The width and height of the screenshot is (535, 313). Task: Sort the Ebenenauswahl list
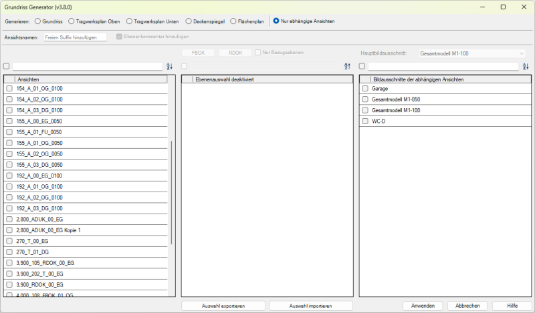pyautogui.click(x=347, y=67)
